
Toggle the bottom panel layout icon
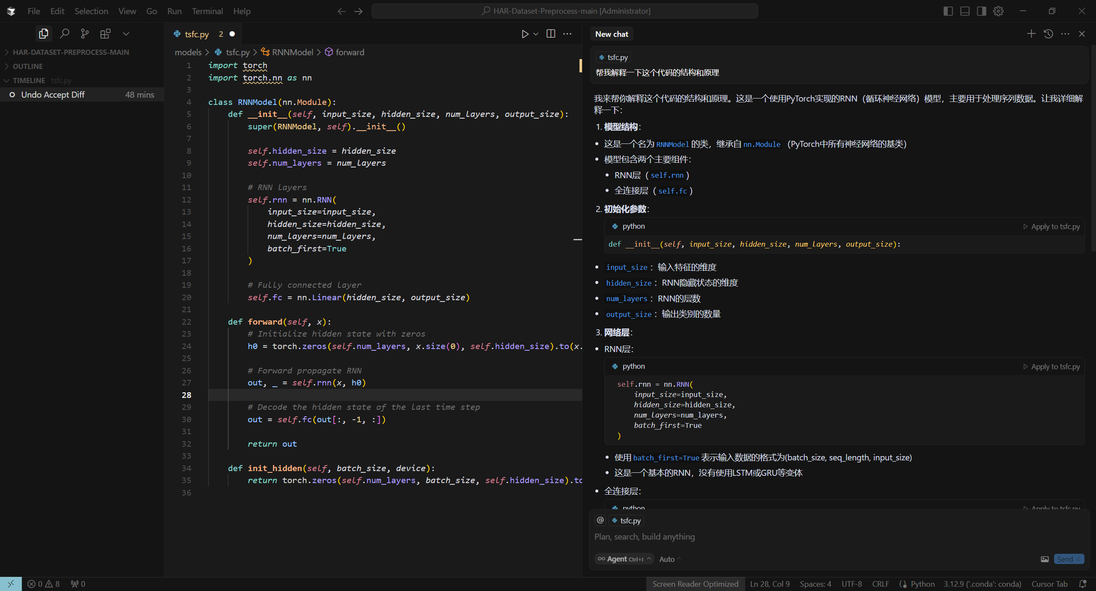[965, 11]
